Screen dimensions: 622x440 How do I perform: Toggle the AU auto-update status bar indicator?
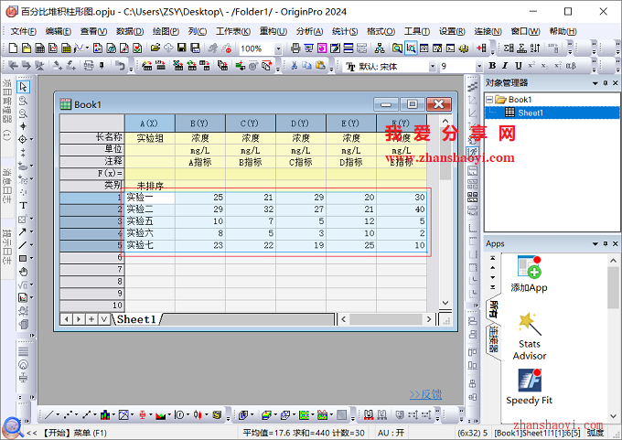click(x=391, y=433)
